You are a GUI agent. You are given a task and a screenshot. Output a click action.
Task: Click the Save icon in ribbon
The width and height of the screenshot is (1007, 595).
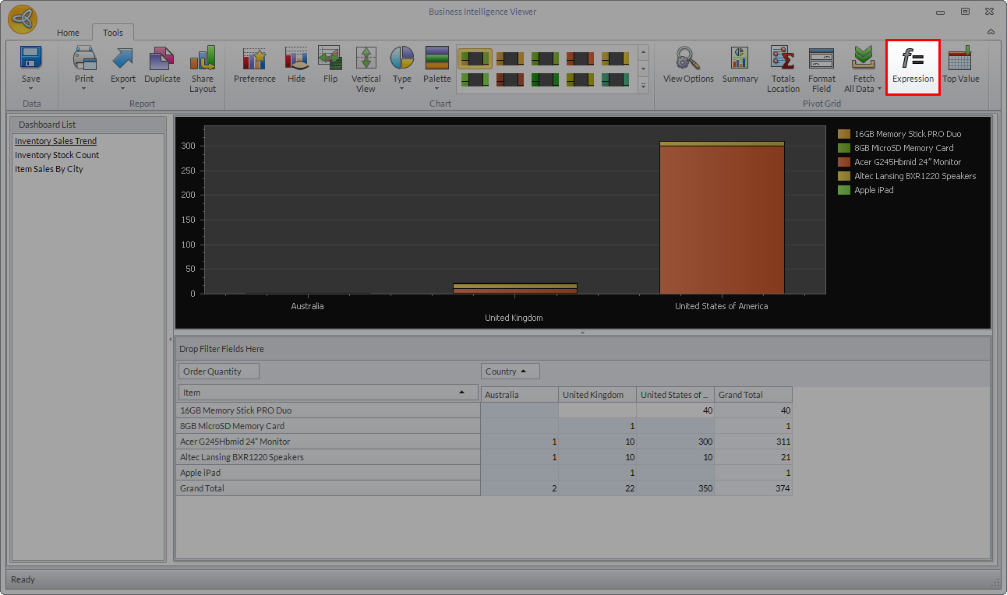pyautogui.click(x=30, y=65)
